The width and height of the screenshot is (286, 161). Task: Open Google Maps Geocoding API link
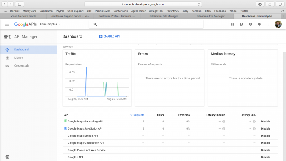click(x=85, y=121)
